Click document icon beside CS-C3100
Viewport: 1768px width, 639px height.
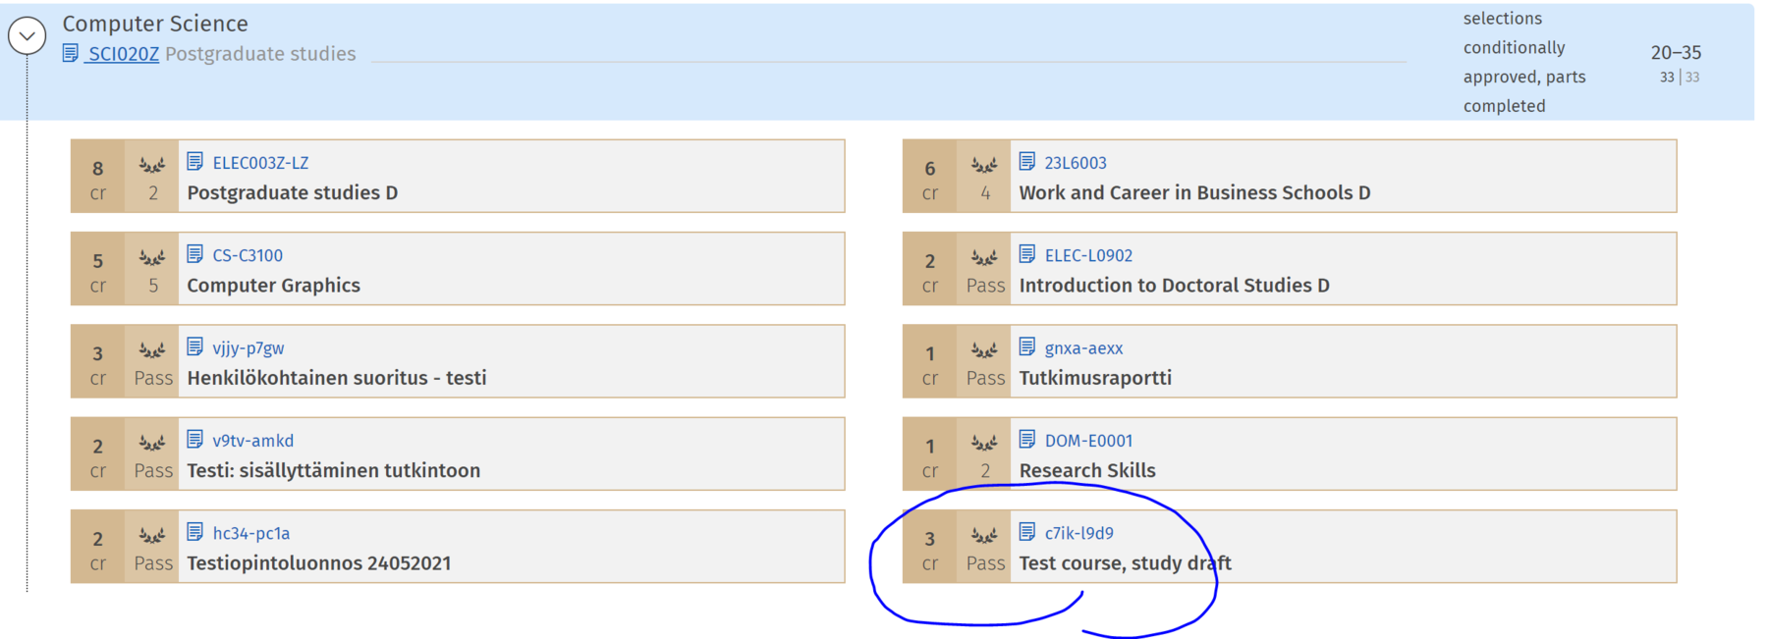pos(195,254)
